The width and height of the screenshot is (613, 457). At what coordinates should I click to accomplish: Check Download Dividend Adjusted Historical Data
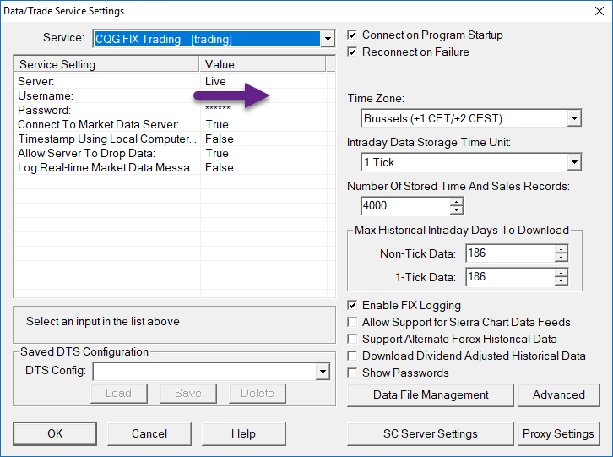(x=352, y=356)
